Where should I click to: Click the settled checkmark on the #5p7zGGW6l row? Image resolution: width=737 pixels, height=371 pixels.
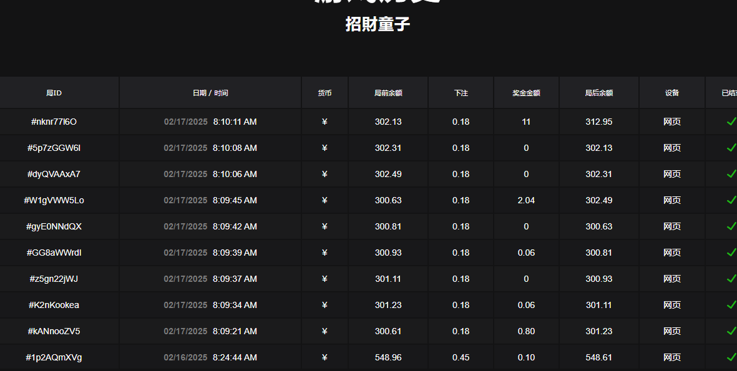coord(731,148)
